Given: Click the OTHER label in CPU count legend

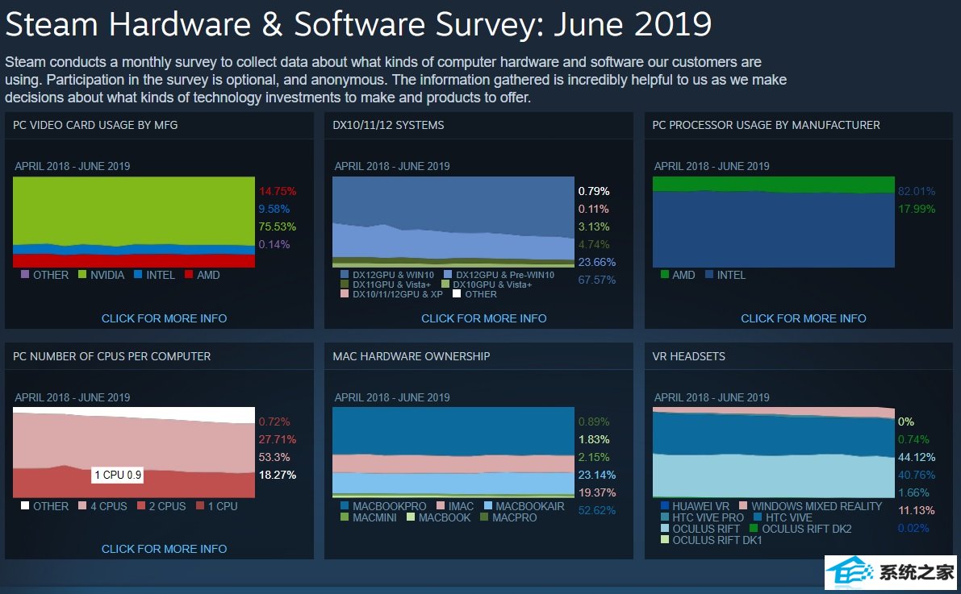Looking at the screenshot, I should point(51,506).
